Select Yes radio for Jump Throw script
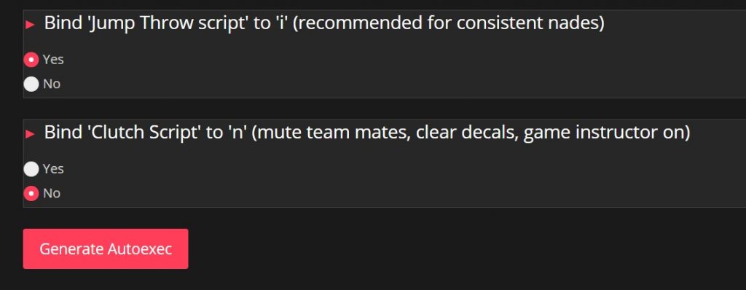This screenshot has width=746, height=290. 31,60
